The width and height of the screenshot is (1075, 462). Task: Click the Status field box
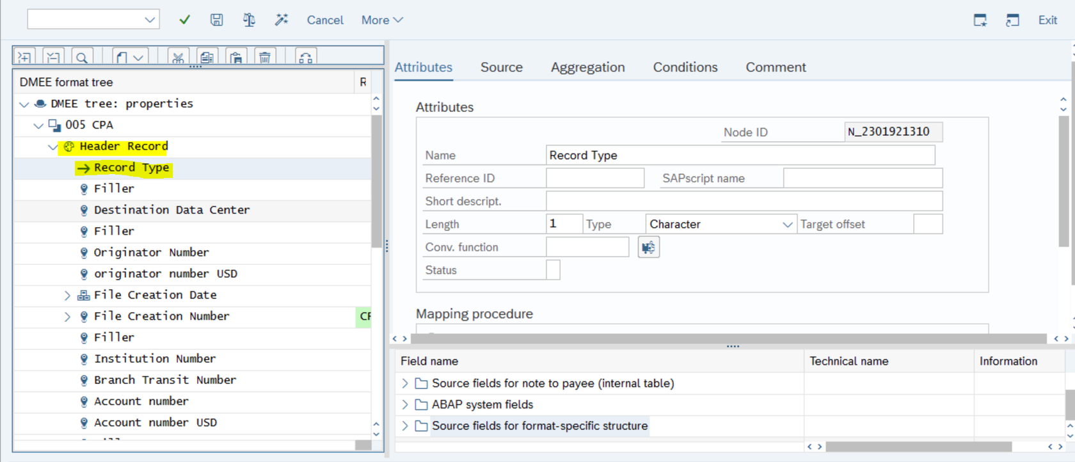point(553,270)
